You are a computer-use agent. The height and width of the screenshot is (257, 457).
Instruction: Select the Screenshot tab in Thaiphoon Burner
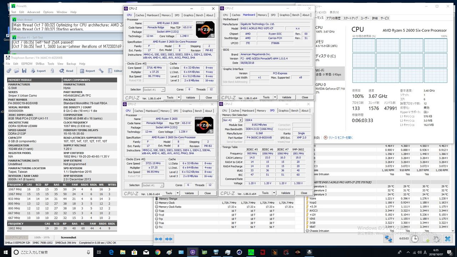tap(68, 237)
